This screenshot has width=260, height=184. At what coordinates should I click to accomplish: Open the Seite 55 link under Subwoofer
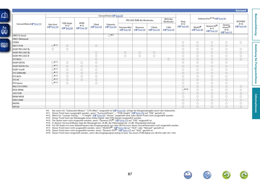click(112, 27)
